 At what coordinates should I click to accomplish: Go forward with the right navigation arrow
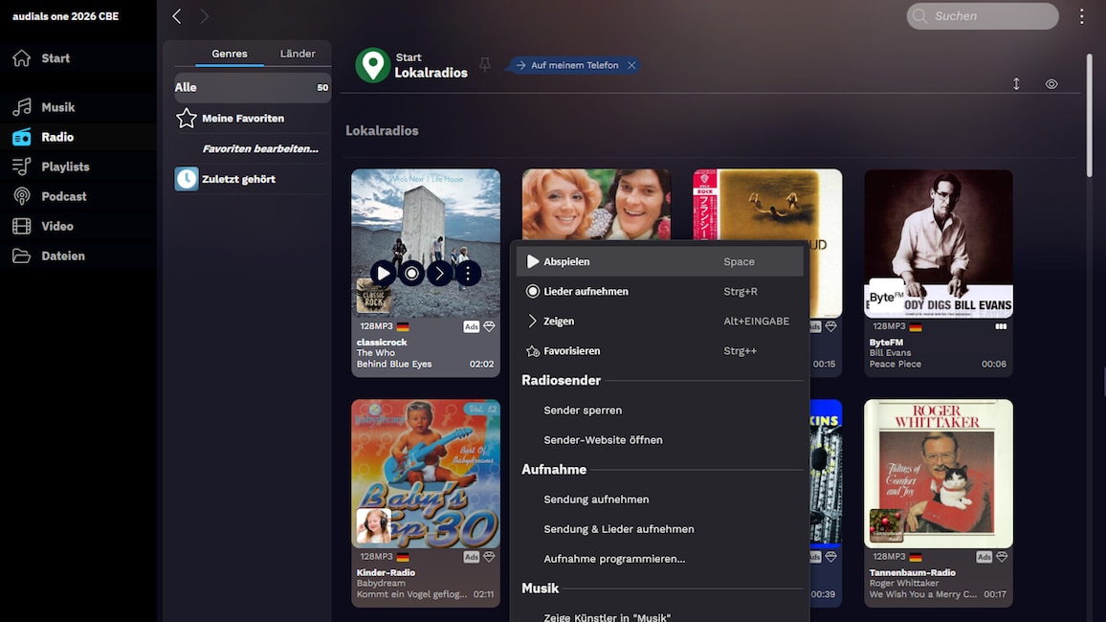coord(205,16)
